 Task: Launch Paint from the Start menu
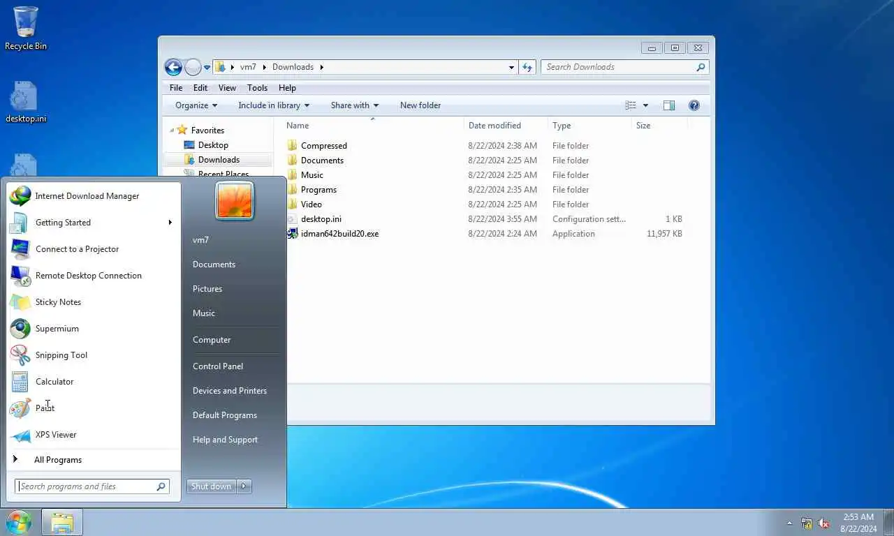pyautogui.click(x=92, y=408)
